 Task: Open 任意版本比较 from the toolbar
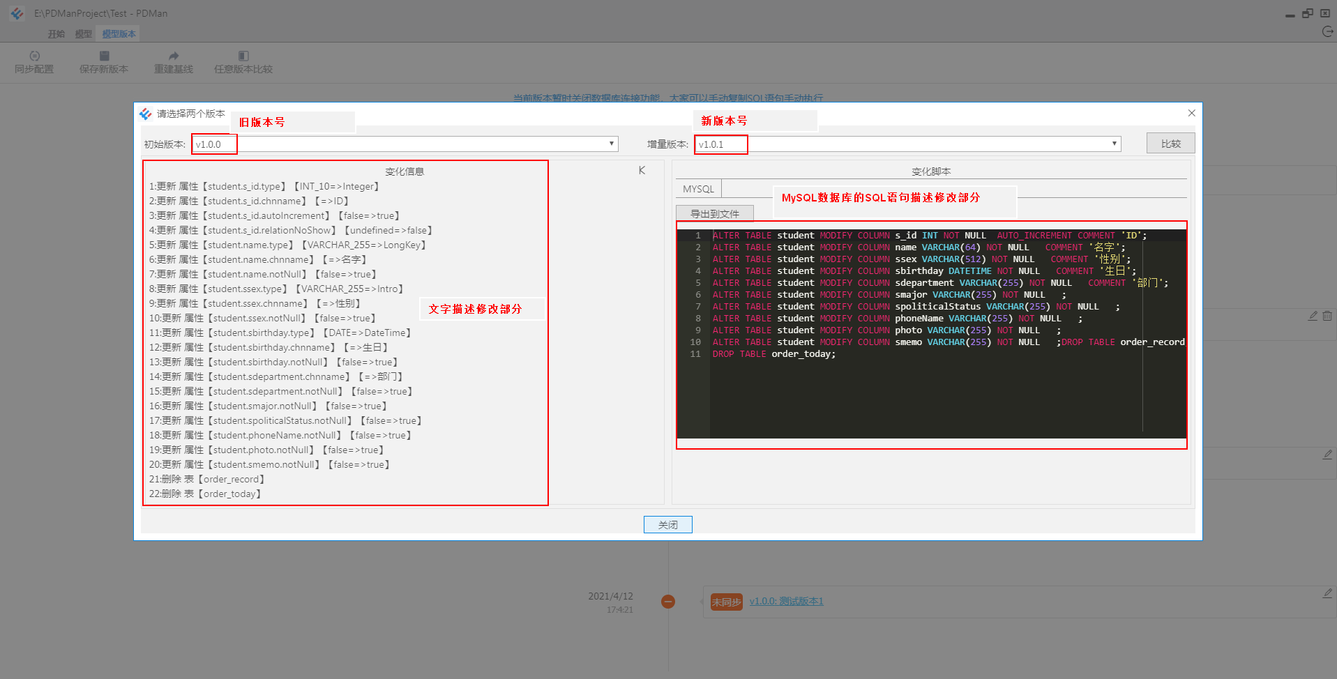point(242,62)
